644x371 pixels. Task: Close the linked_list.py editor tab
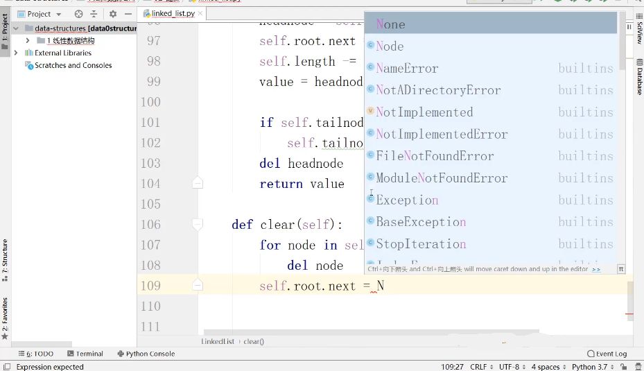[199, 14]
